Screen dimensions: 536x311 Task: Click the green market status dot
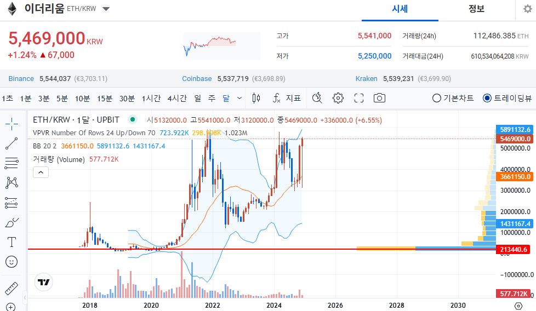click(133, 119)
